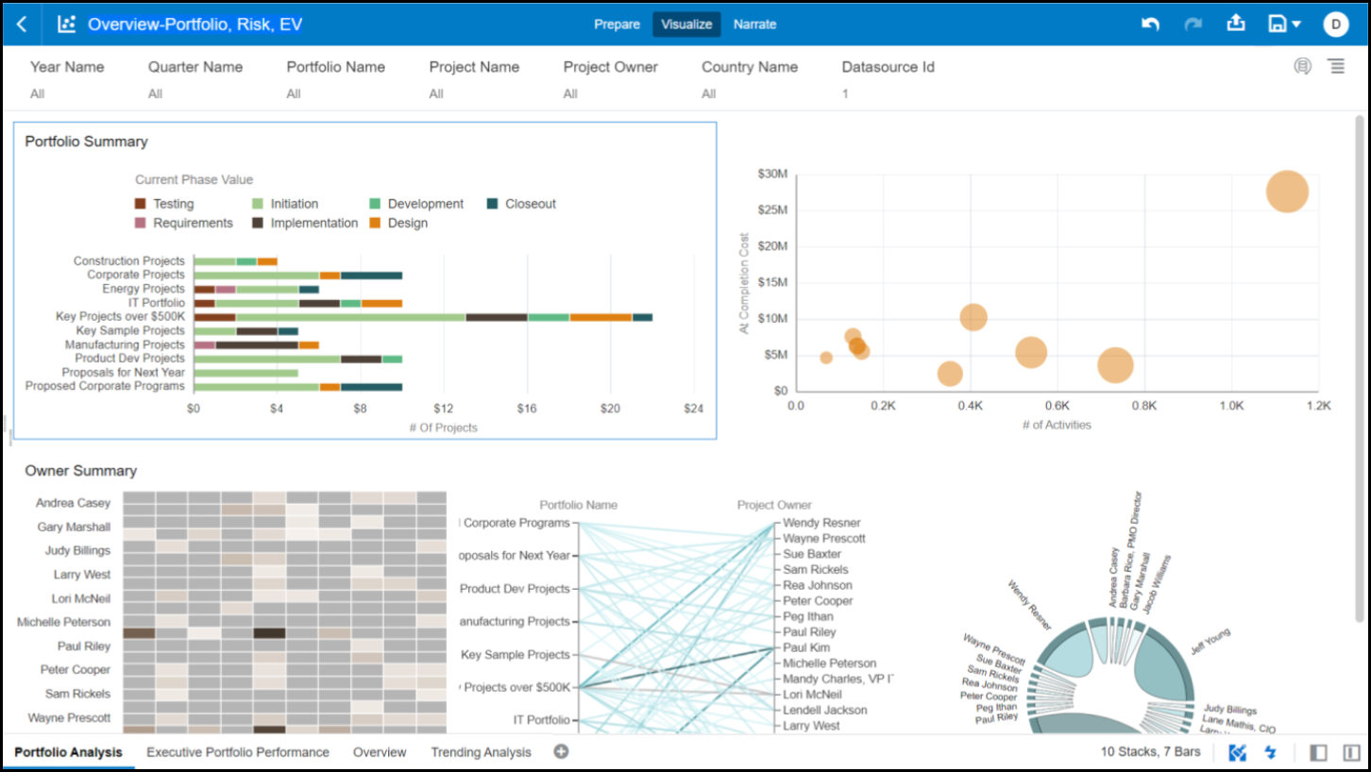Open the Quarter Name filter
This screenshot has width=1371, height=772.
coord(195,79)
